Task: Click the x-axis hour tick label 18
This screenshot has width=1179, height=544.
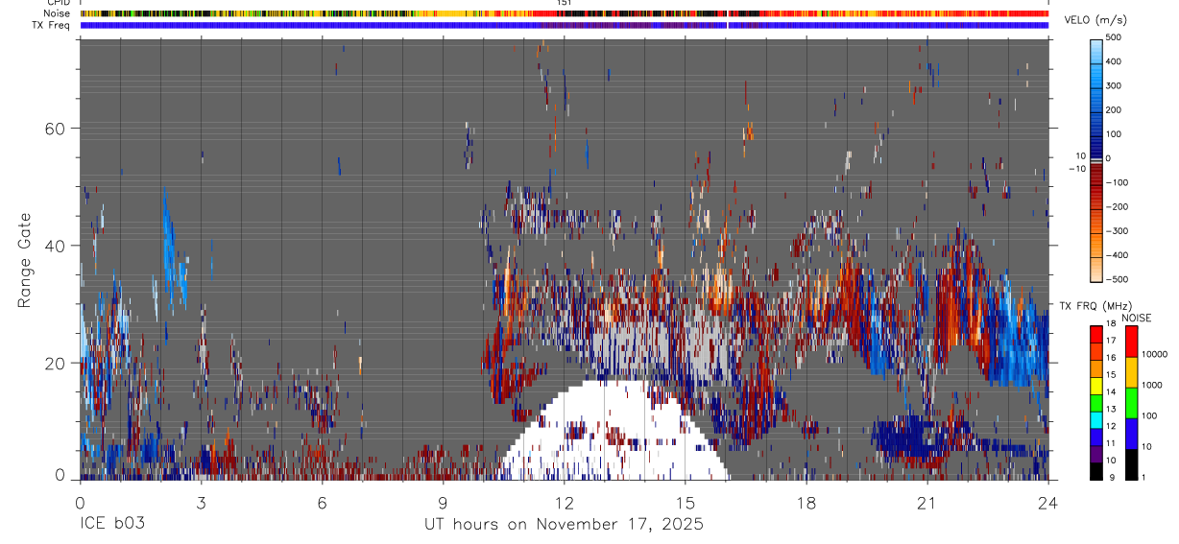Action: (806, 502)
